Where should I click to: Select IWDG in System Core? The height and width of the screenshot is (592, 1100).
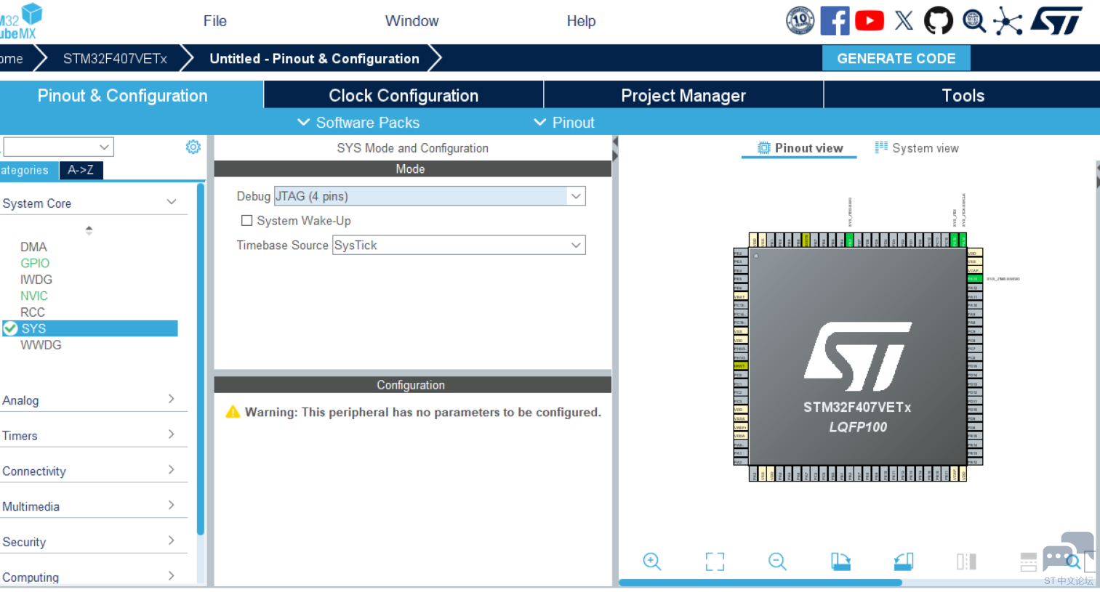[x=36, y=280]
